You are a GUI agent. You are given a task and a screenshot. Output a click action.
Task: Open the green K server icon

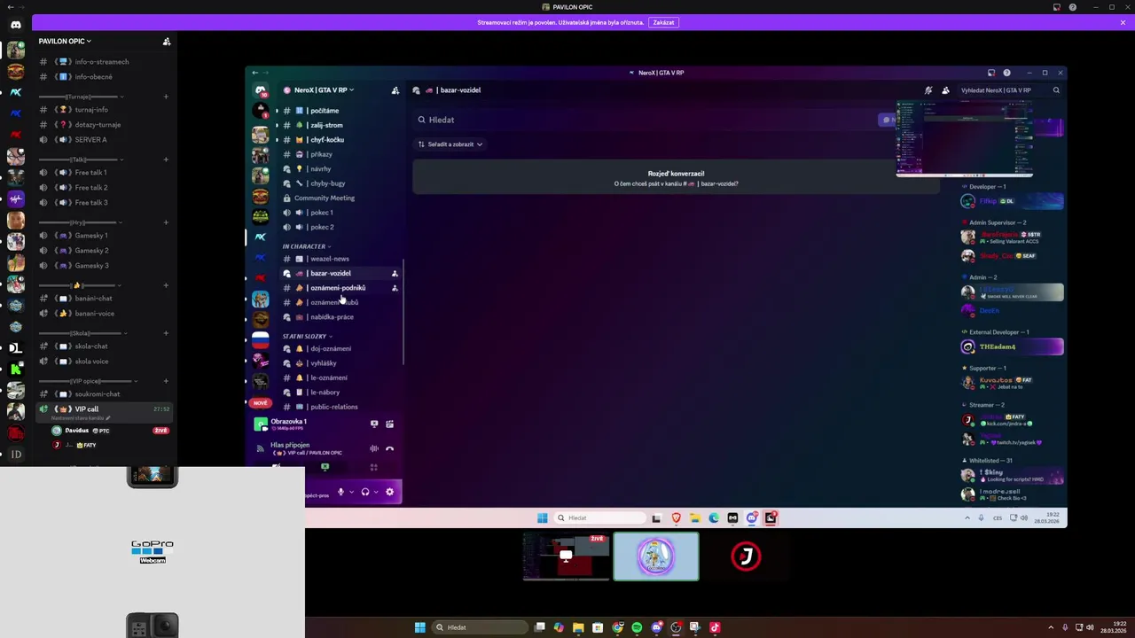16,369
